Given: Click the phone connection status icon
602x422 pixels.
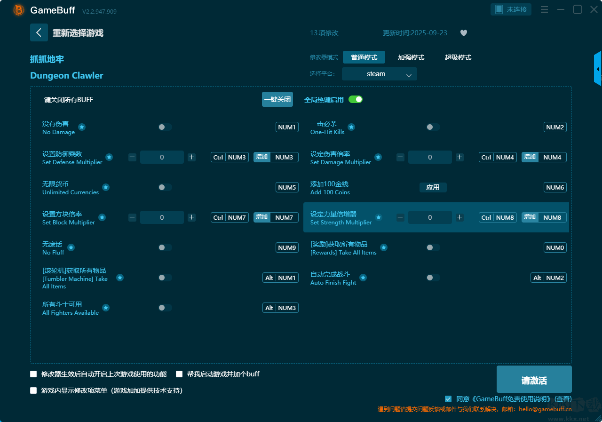Looking at the screenshot, I should [499, 9].
